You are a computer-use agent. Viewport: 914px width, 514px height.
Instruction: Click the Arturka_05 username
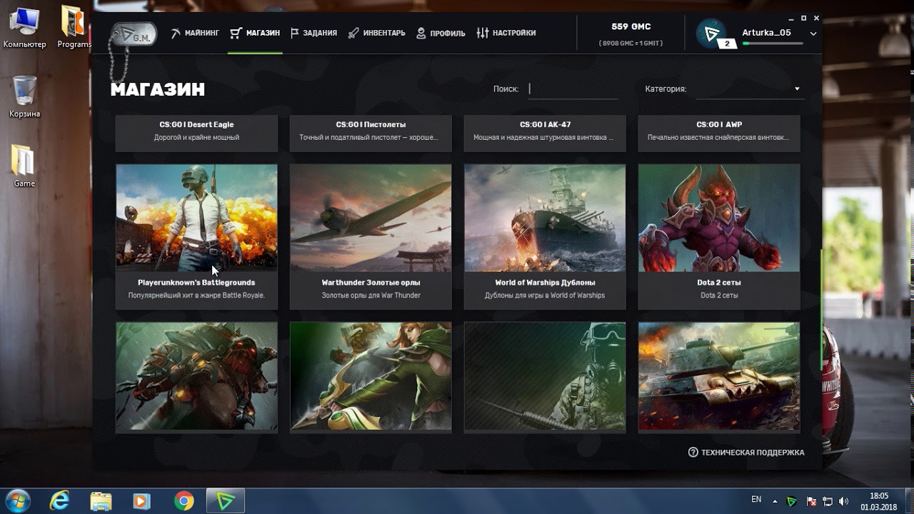766,32
